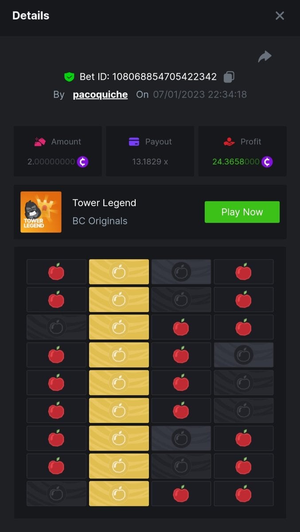
Task: Click the purple coin icon beside Profit value
Action: click(x=267, y=162)
